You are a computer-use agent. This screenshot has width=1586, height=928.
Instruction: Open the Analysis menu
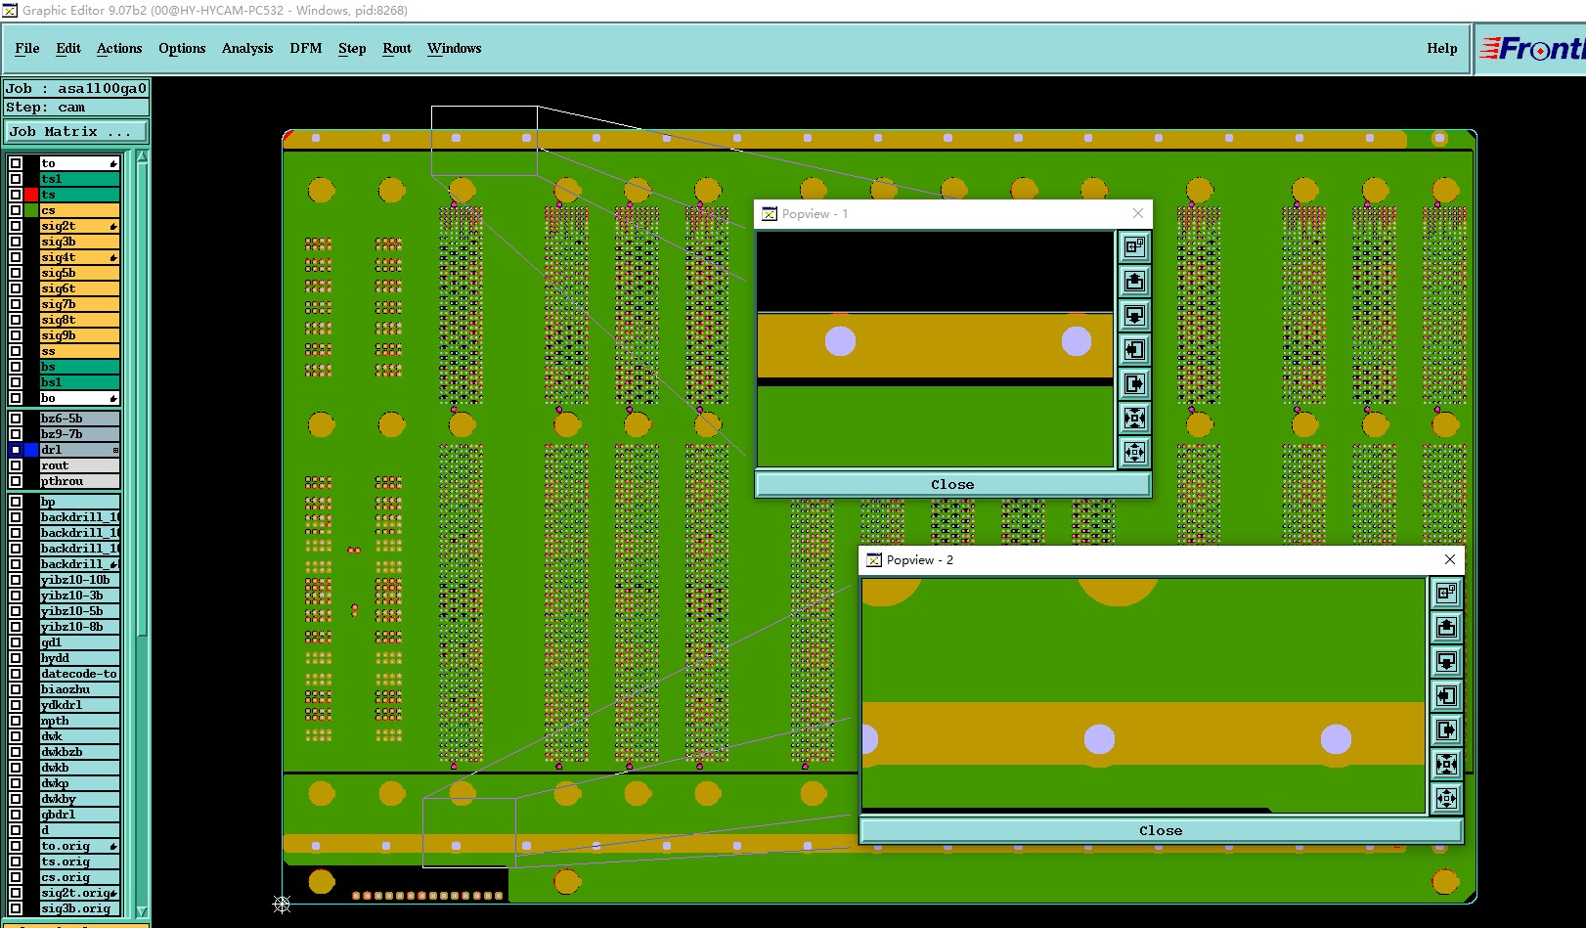[x=247, y=48]
